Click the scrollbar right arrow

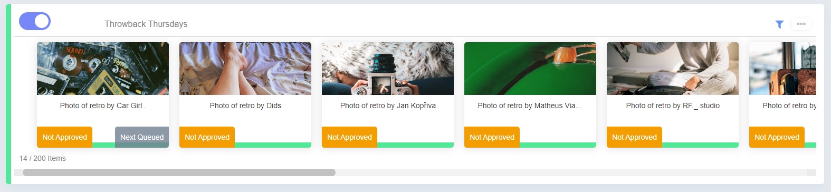[x=811, y=172]
